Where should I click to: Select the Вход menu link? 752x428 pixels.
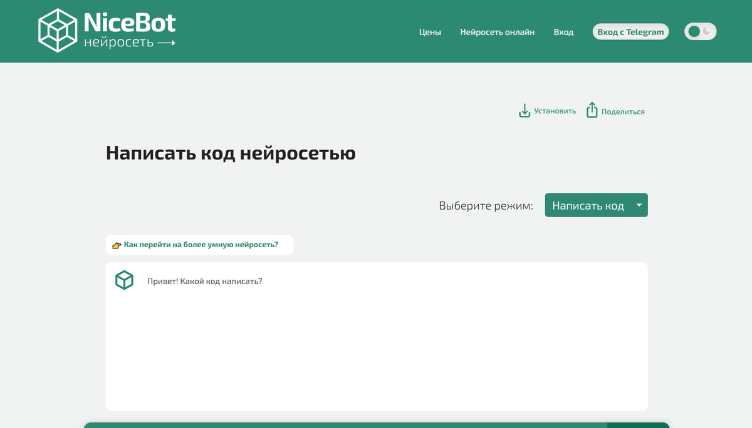(x=563, y=32)
